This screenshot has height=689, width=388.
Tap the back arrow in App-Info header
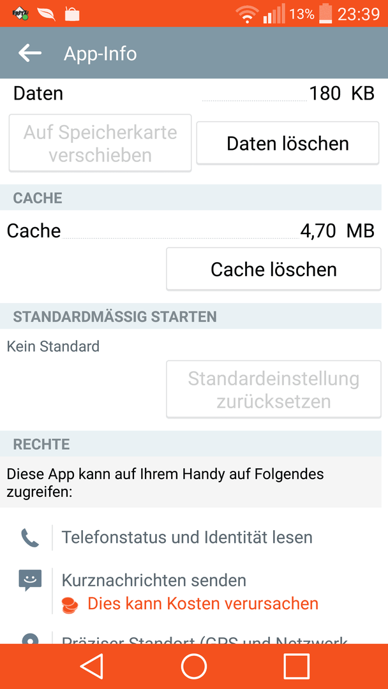click(x=30, y=53)
